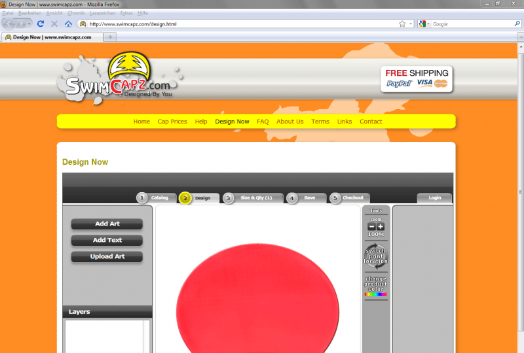The width and height of the screenshot is (524, 353).
Task: Open the FAQ link
Action: coord(263,122)
